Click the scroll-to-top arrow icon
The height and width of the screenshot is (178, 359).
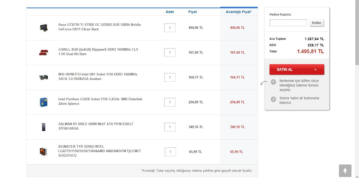click(x=345, y=171)
